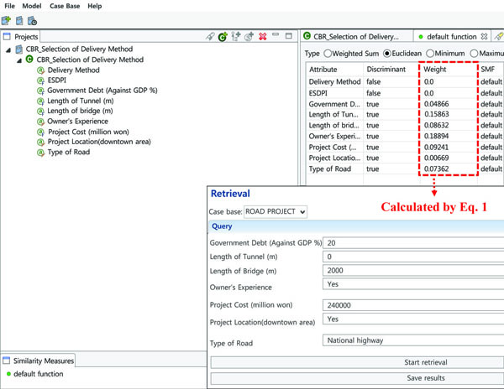This screenshot has height=389, width=504.
Task: Open the Model menu
Action: (x=32, y=6)
